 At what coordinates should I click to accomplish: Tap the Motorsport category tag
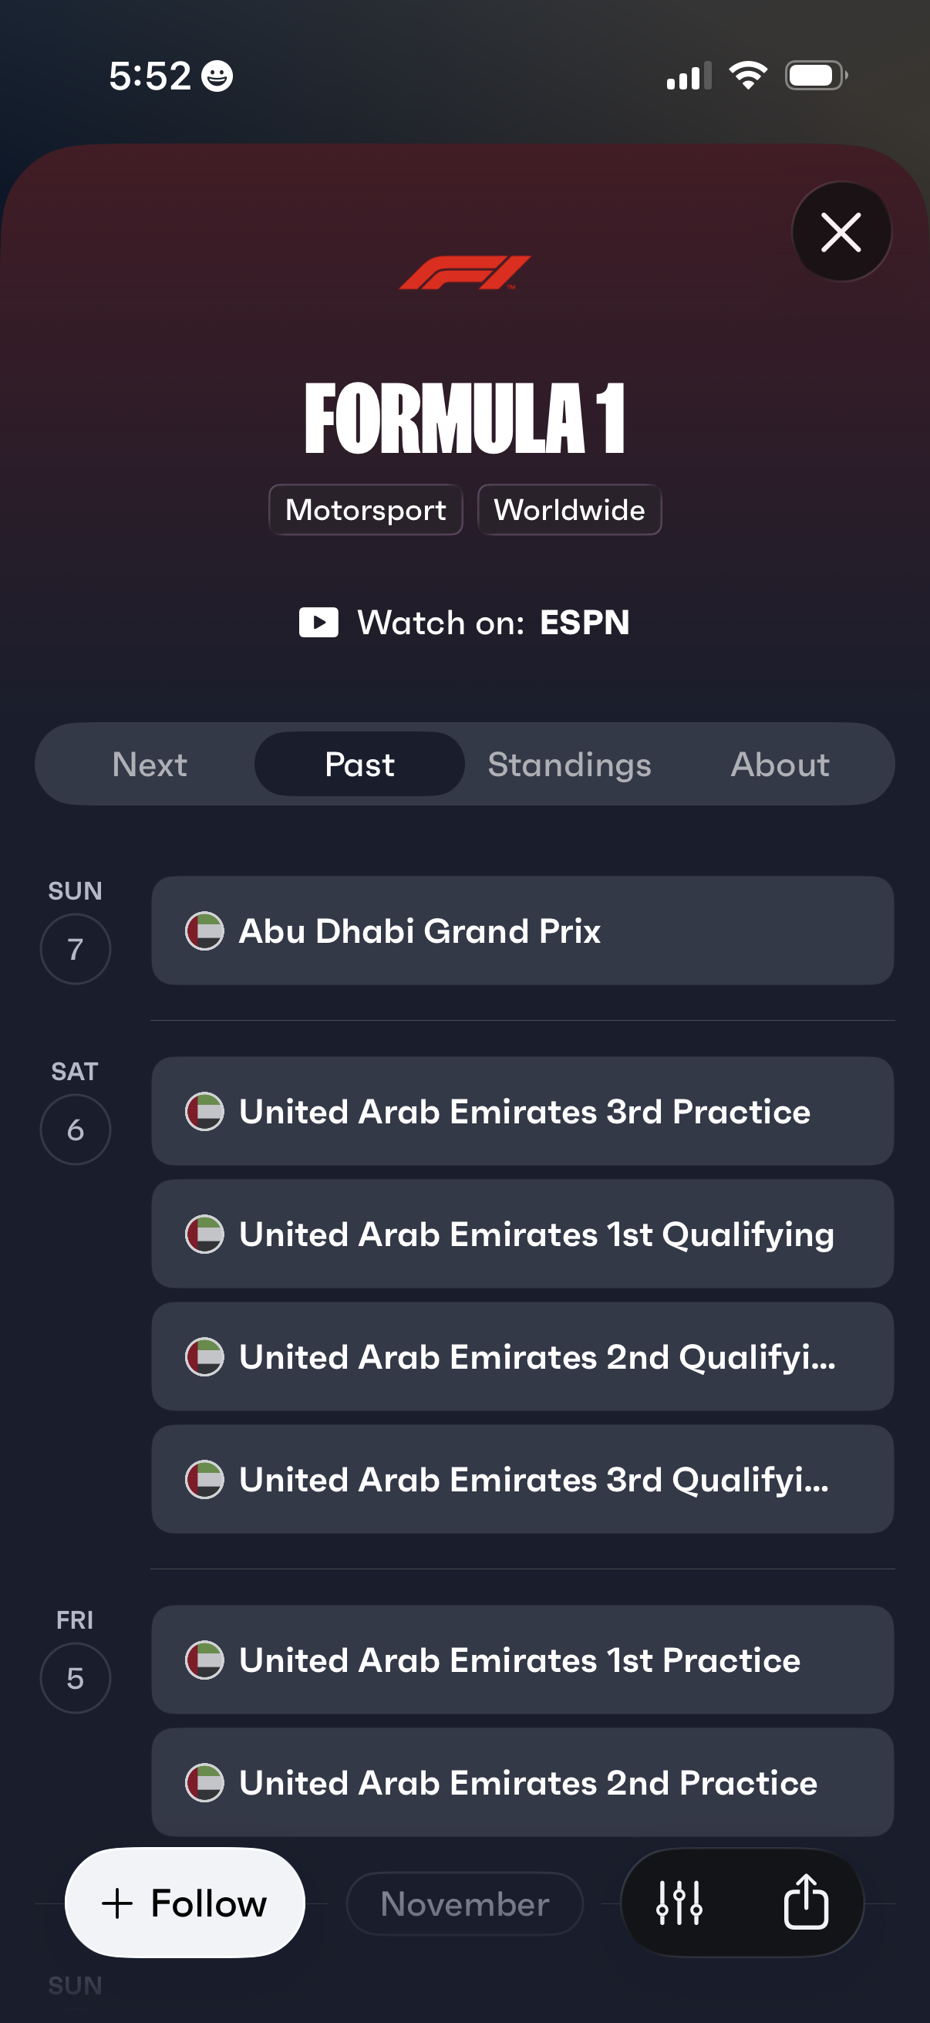(366, 511)
